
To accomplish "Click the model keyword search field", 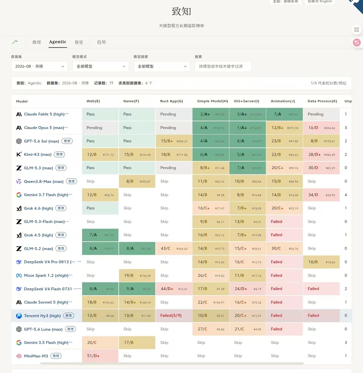I will (x=223, y=66).
